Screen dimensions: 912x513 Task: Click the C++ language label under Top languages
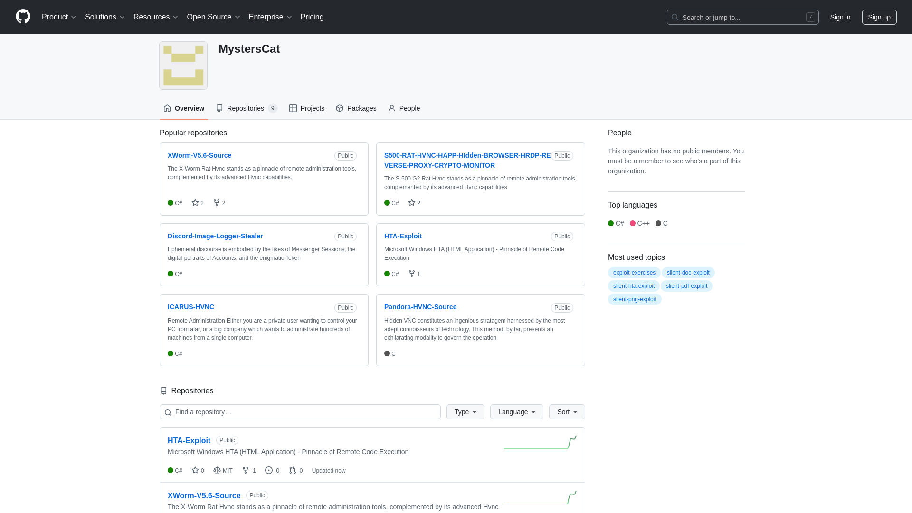coord(644,223)
